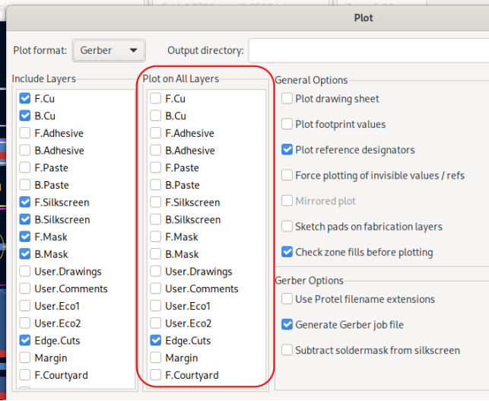This screenshot has width=489, height=401.
Task: Enable User.Drawings in Include Layers
Action: [25, 272]
